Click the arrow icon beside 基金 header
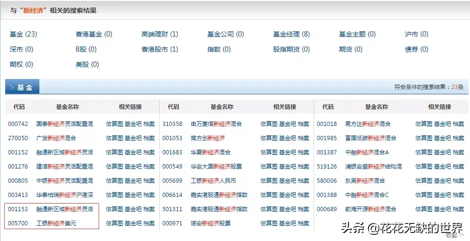Screen dimensions: 470x241 12,88
